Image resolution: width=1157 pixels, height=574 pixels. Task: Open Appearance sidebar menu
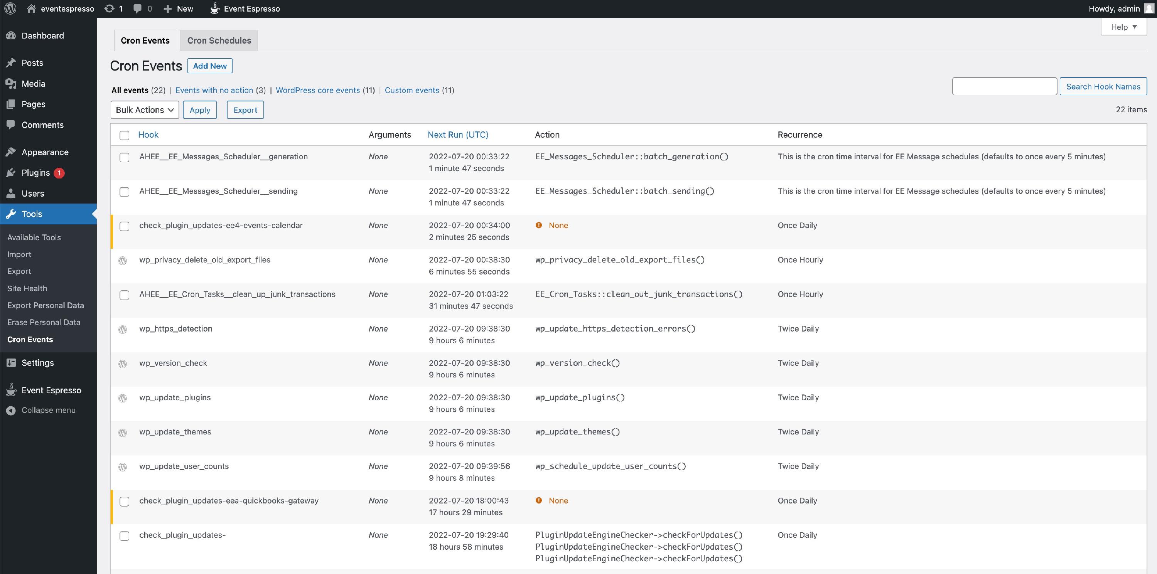pyautogui.click(x=44, y=152)
